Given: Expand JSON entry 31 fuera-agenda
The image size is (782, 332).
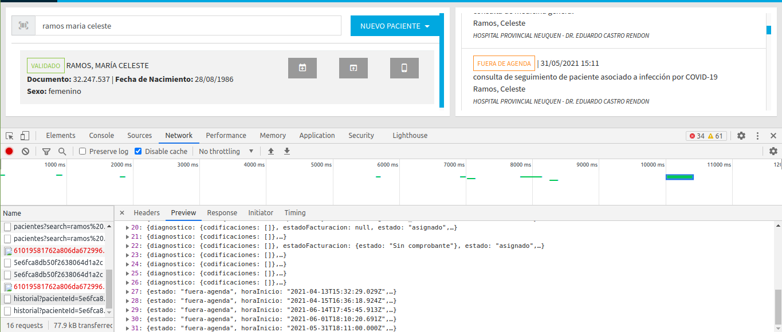Looking at the screenshot, I should (127, 329).
